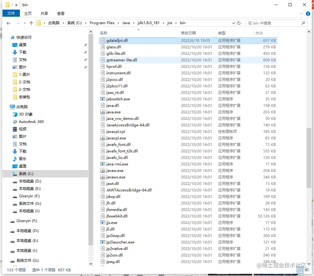Click Program Files in breadcrumb path
Viewport: 314px width, 276px height.
point(102,23)
